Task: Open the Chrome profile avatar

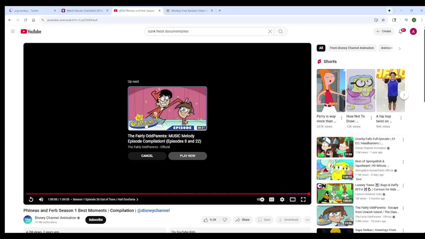Action: point(414,20)
